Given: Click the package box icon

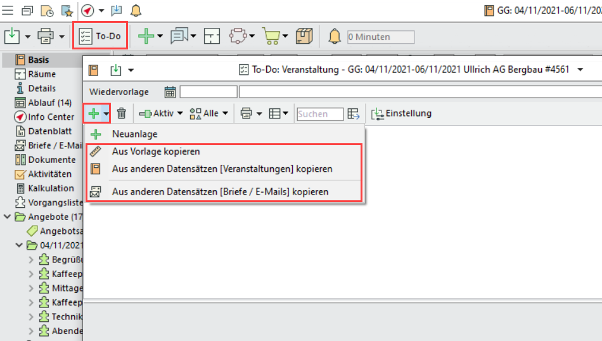Looking at the screenshot, I should [304, 37].
